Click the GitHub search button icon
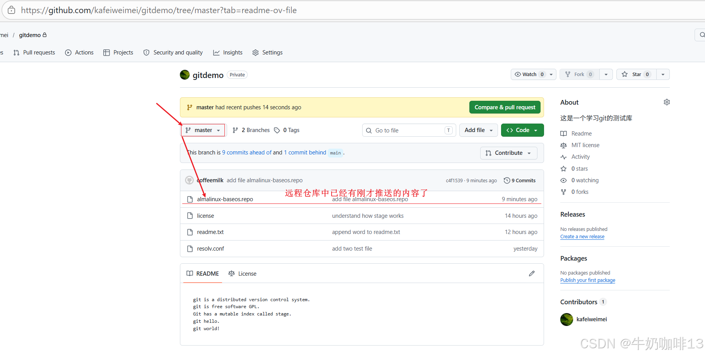 coord(702,35)
